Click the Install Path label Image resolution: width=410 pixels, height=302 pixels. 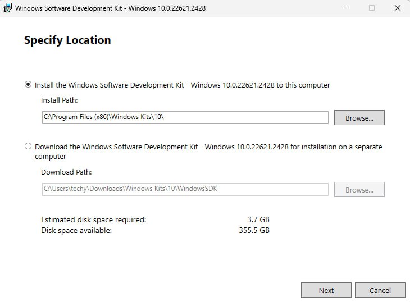pyautogui.click(x=59, y=100)
